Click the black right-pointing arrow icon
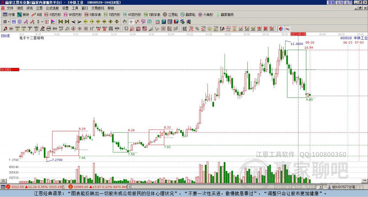The width and height of the screenshot is (368, 197). pyautogui.click(x=79, y=22)
